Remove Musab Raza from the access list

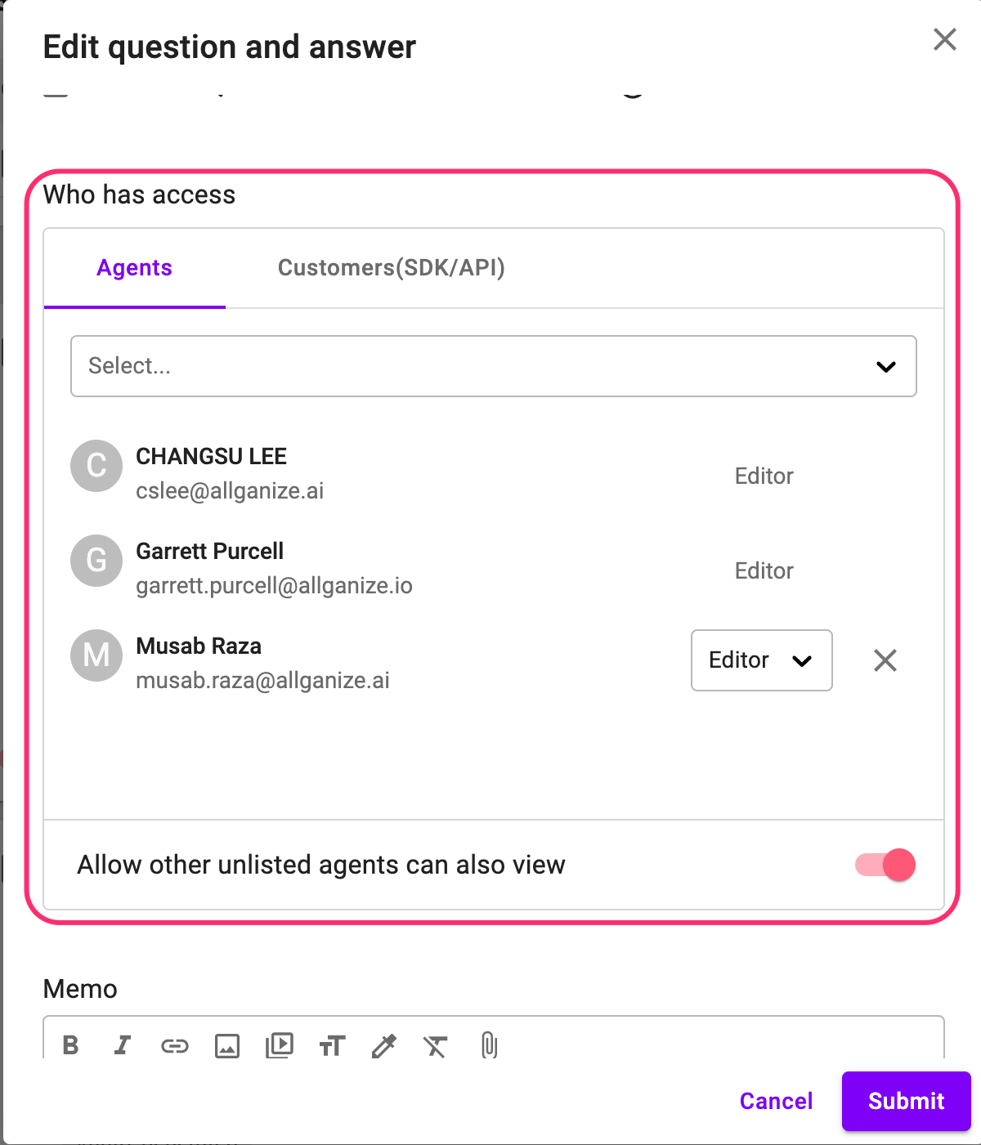click(885, 660)
